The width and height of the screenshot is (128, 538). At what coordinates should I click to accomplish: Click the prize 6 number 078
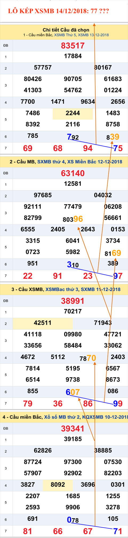pos(73,520)
